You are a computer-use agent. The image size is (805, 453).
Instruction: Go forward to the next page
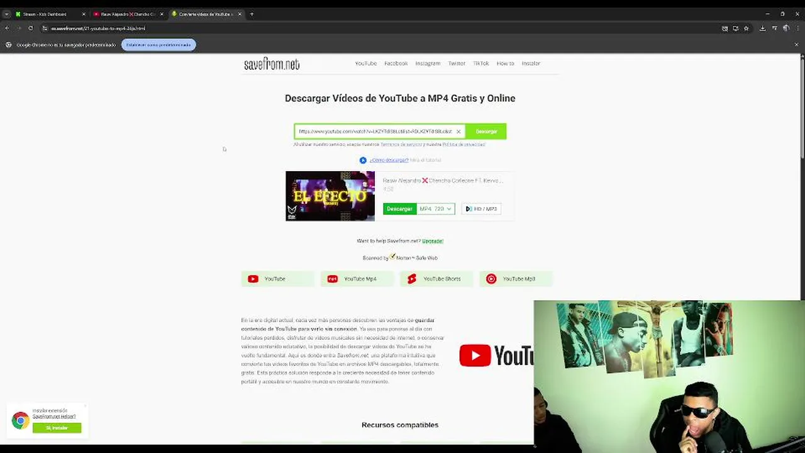18,28
